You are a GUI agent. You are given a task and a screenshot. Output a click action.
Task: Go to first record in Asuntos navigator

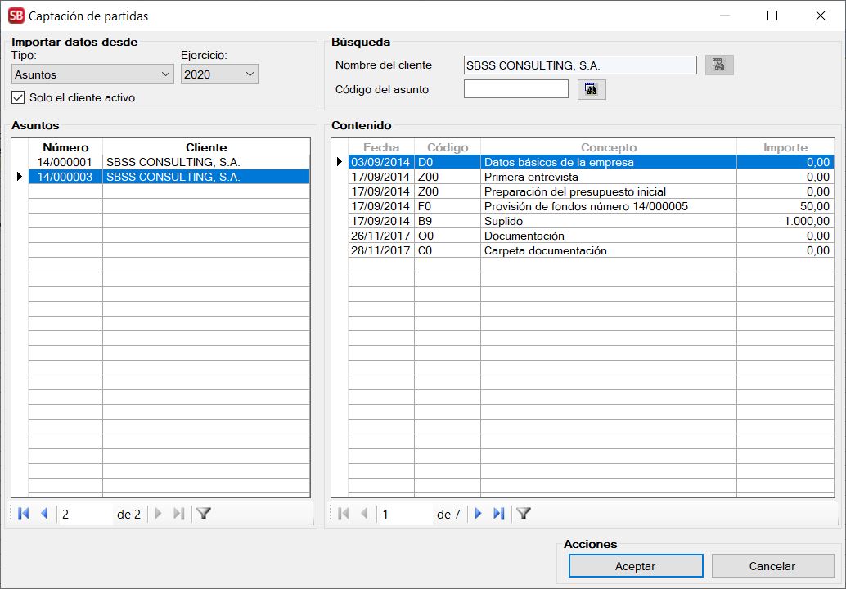[x=23, y=514]
